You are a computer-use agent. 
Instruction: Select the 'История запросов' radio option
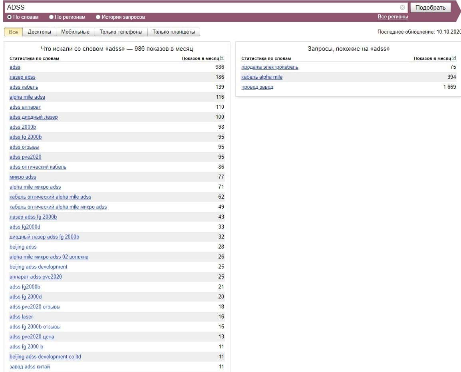click(98, 17)
